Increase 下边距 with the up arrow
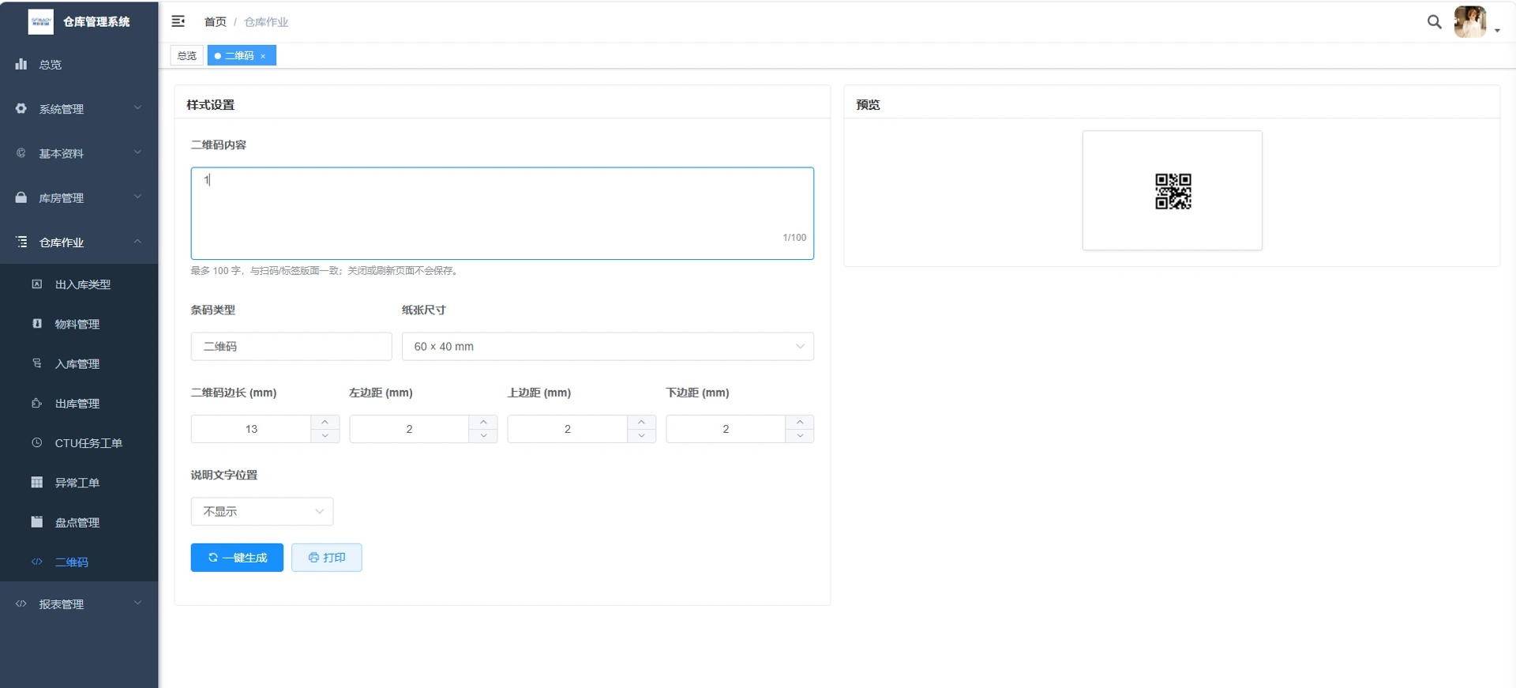This screenshot has height=688, width=1516. (x=800, y=422)
